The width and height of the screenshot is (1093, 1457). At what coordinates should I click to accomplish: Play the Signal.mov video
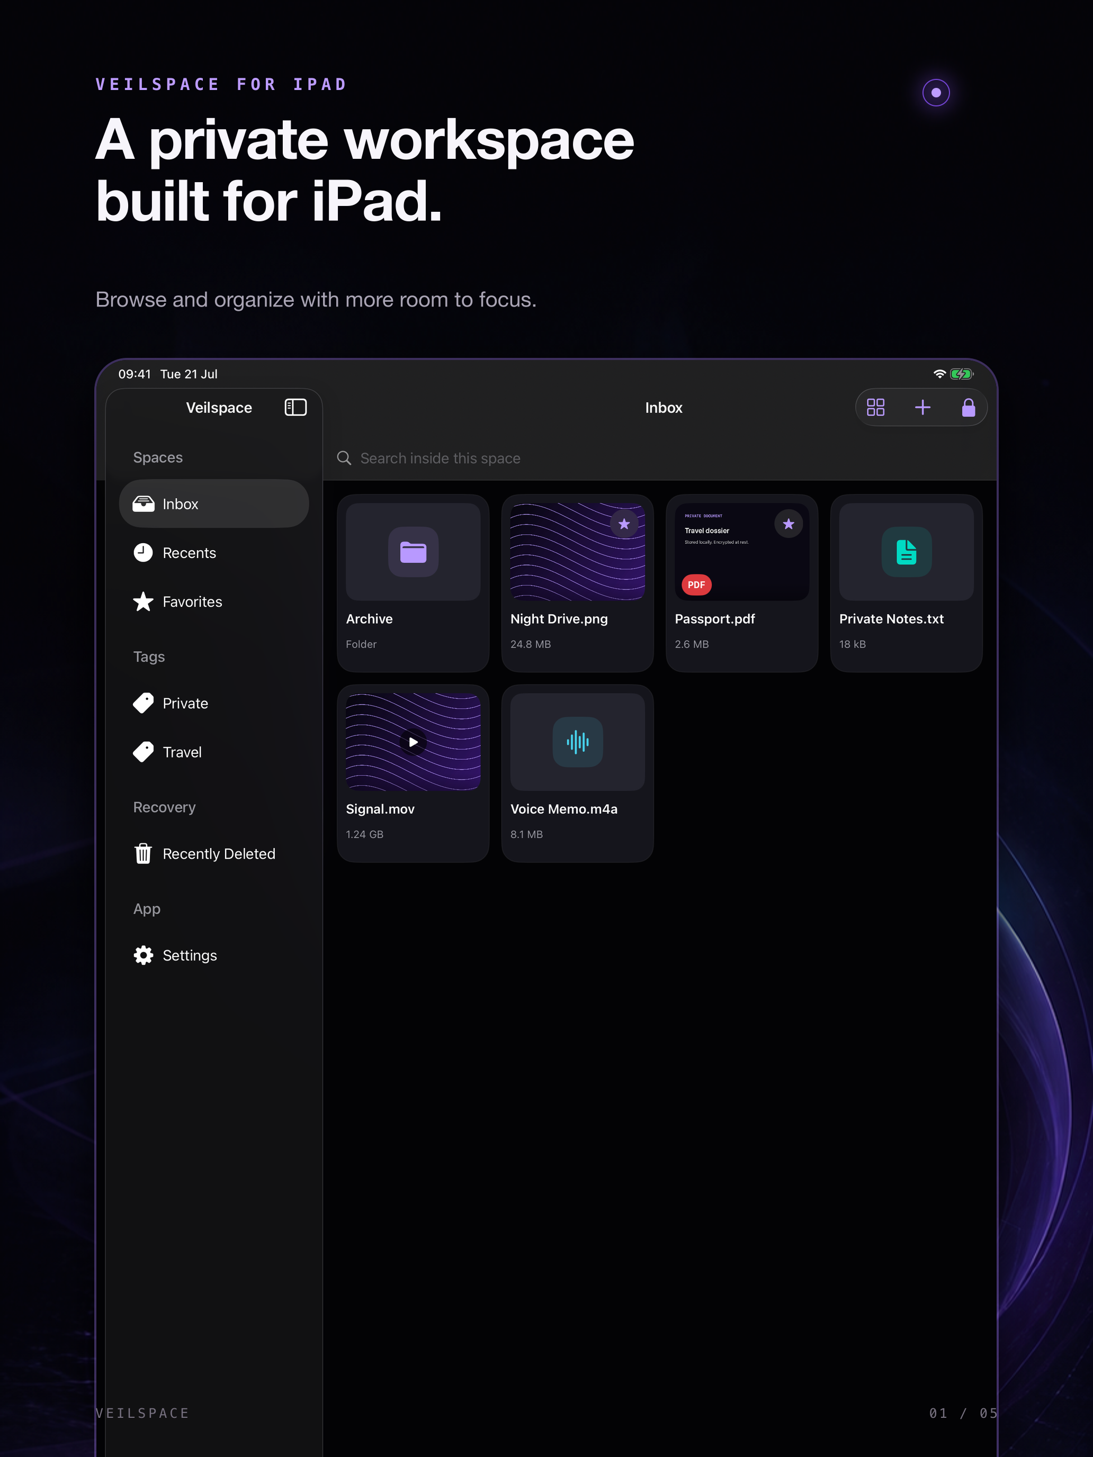click(x=413, y=742)
